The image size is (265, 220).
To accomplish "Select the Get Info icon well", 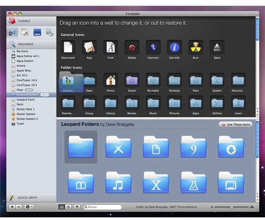I will [x=174, y=47].
